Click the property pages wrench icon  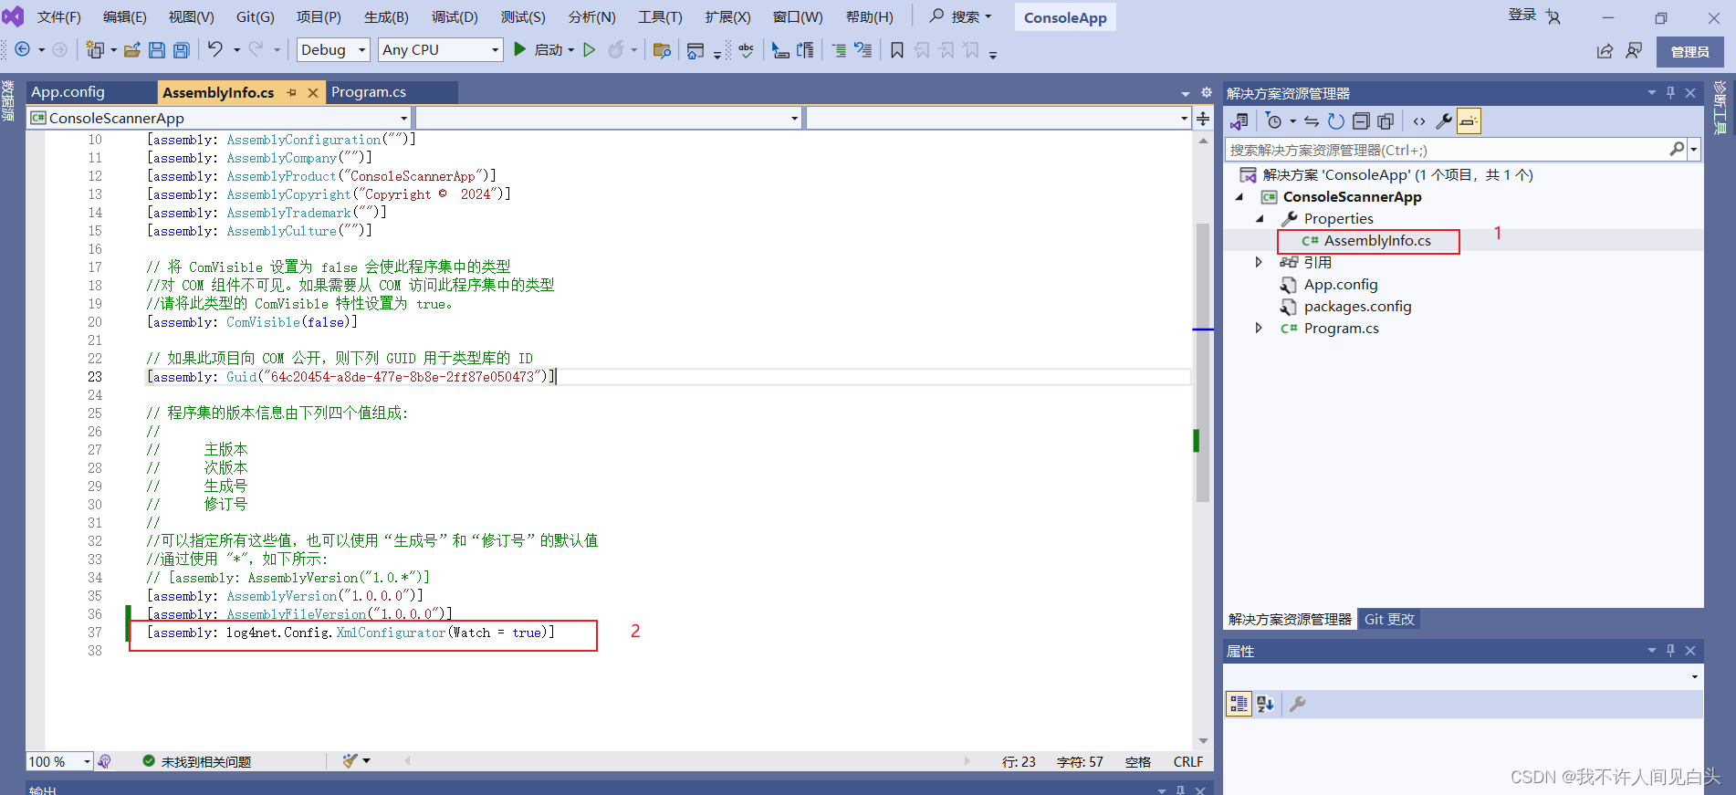pos(1297,704)
